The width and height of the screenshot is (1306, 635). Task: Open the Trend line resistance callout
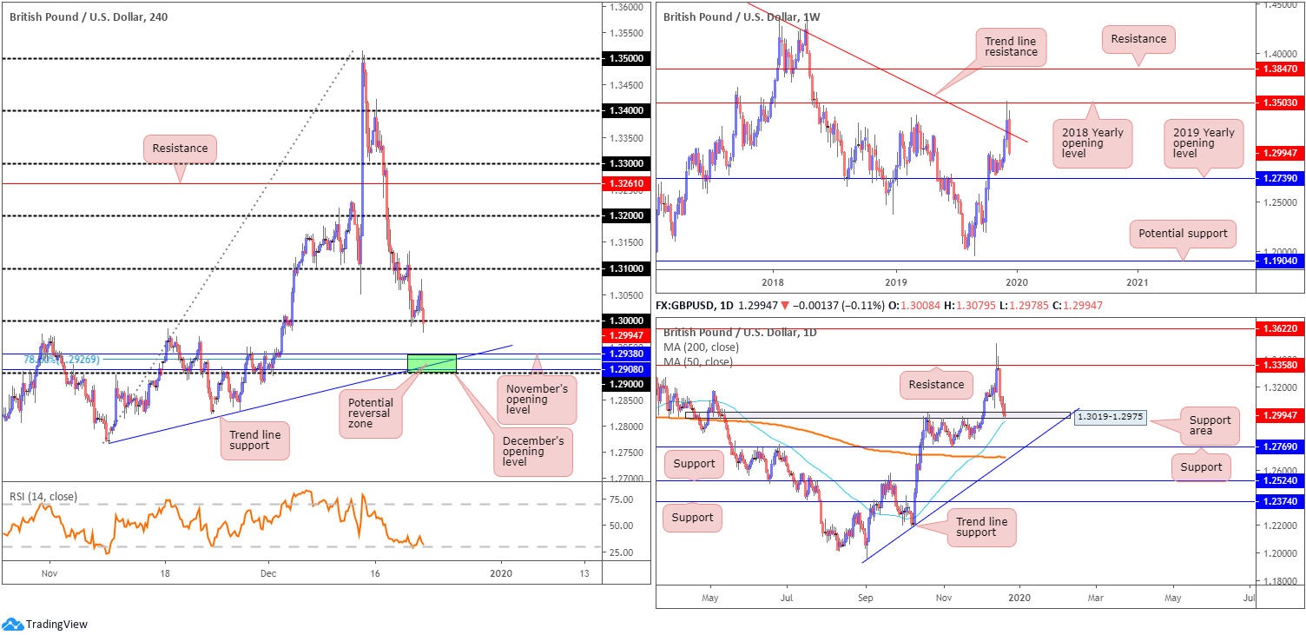click(1011, 45)
